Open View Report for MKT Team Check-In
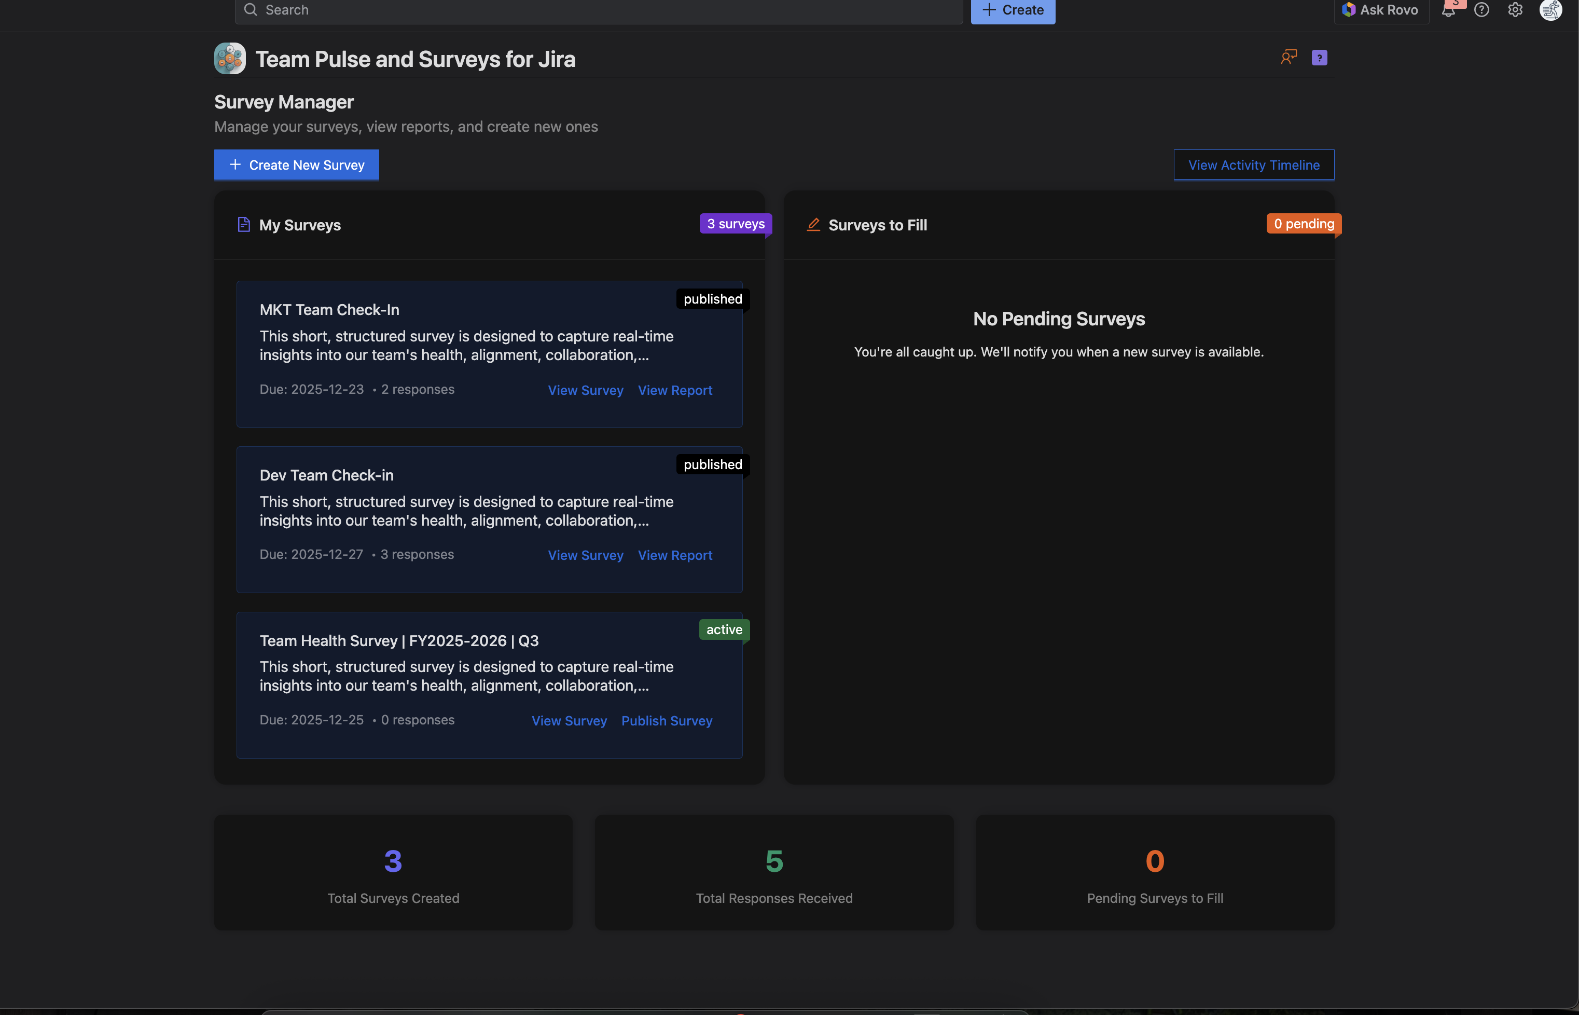The width and height of the screenshot is (1579, 1015). (x=674, y=390)
